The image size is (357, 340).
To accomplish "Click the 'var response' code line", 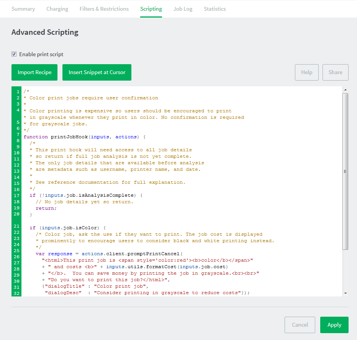I will click(109, 254).
